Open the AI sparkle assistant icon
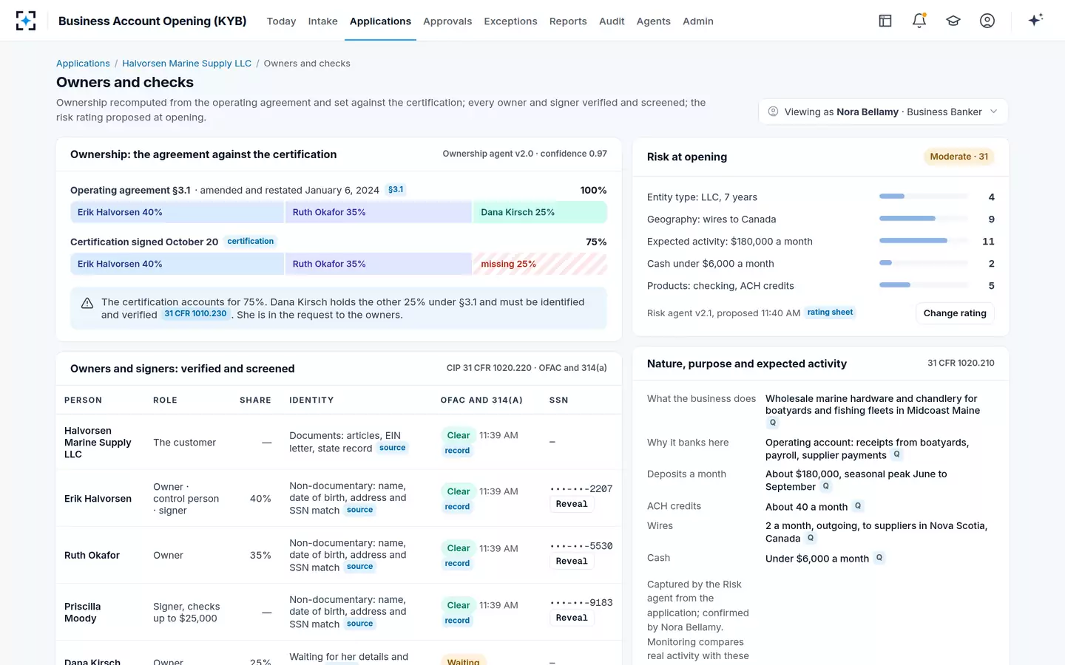The image size is (1065, 665). click(x=1035, y=21)
